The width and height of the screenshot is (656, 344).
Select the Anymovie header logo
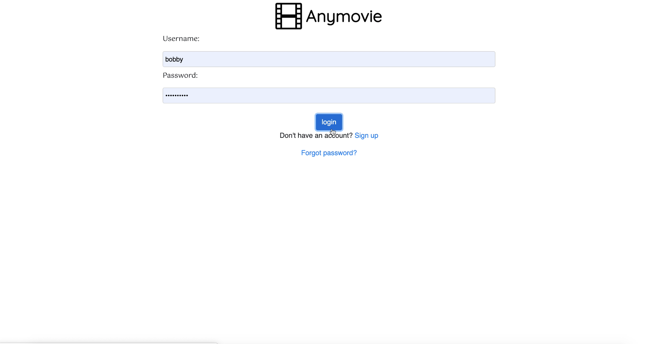click(328, 16)
